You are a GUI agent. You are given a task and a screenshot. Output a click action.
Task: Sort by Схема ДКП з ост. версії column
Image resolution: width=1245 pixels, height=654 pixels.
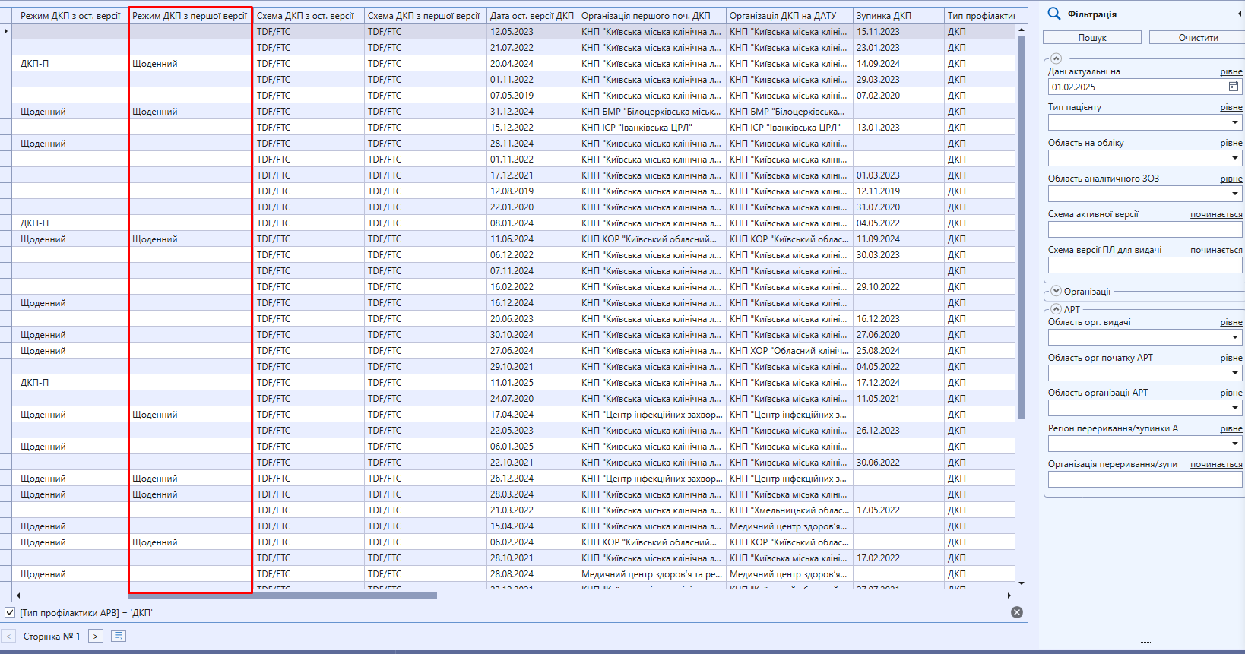(x=309, y=15)
